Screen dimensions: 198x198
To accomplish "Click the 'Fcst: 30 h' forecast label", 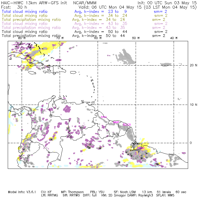I will tap(14, 7).
